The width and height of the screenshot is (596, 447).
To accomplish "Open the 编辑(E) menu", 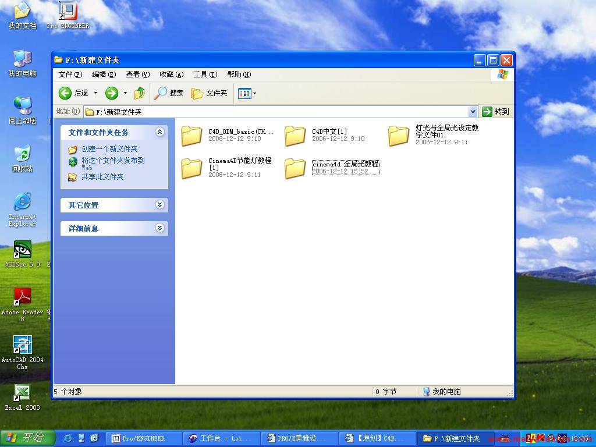I will [x=104, y=74].
